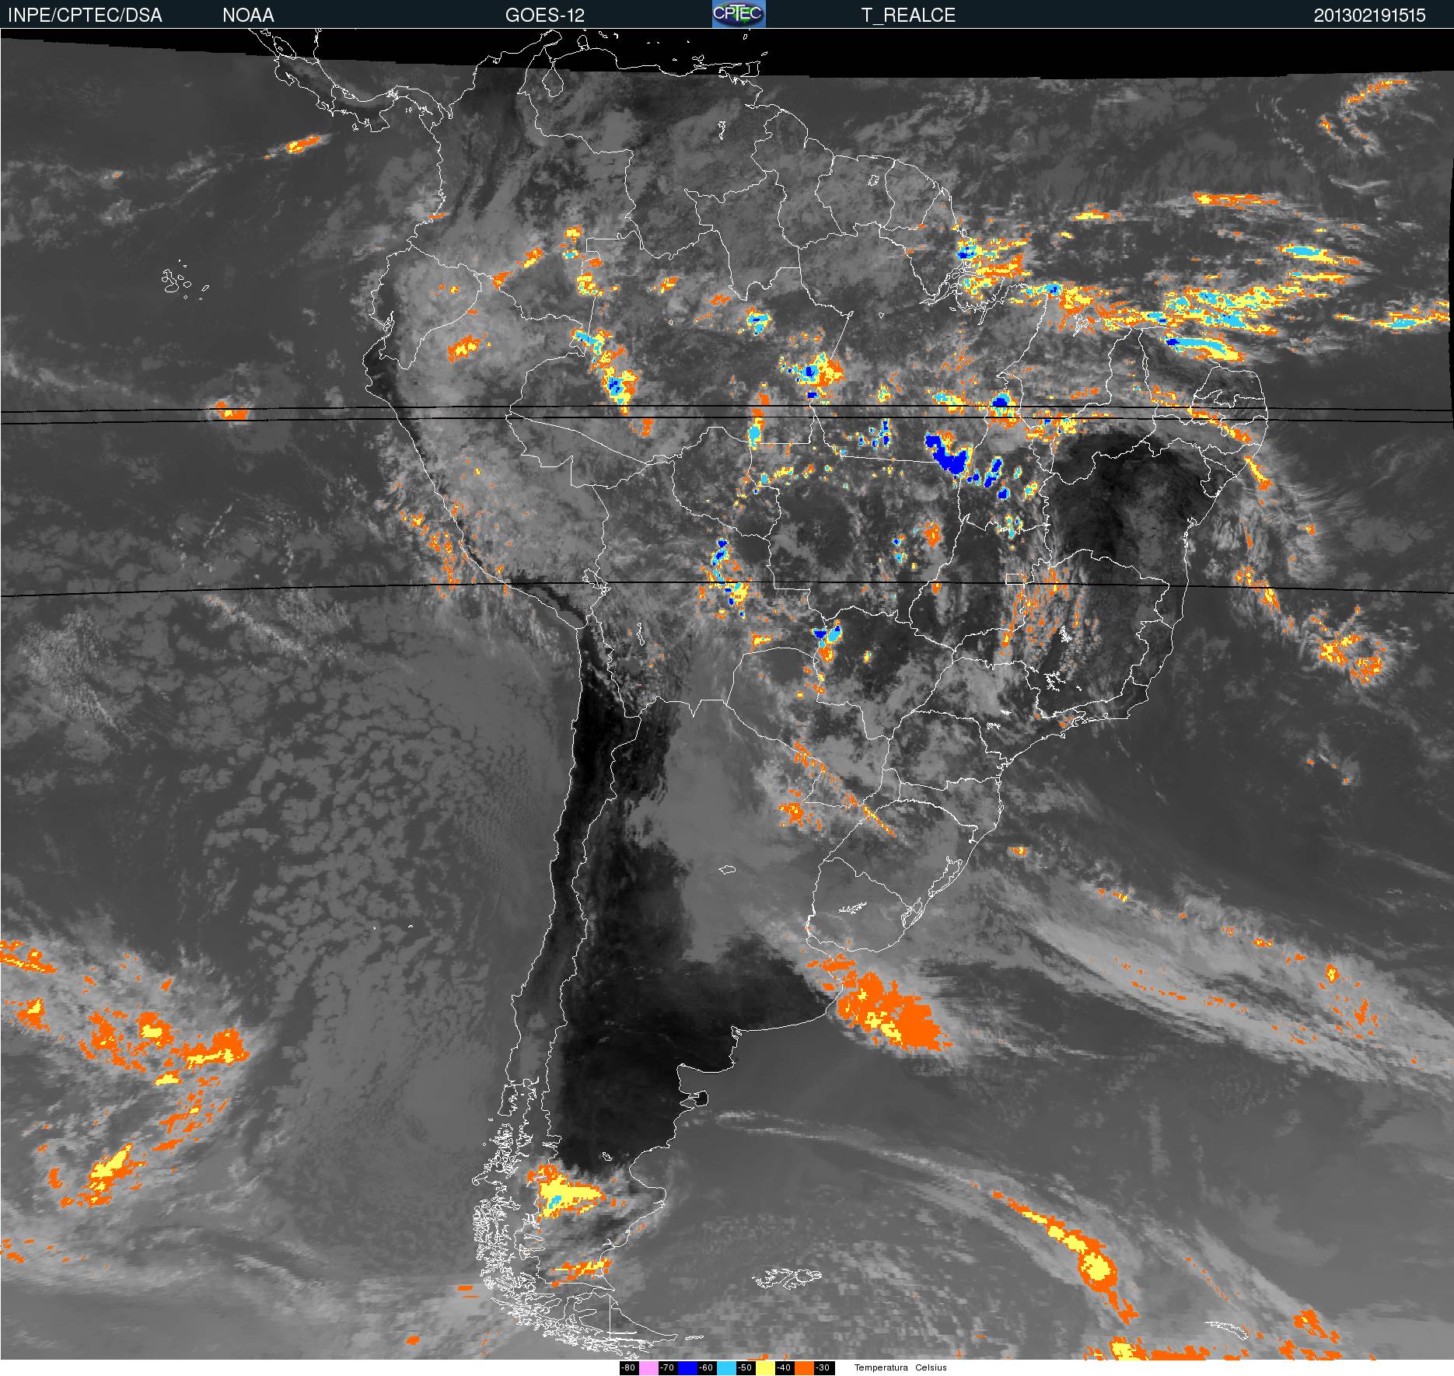The height and width of the screenshot is (1376, 1454).
Task: Select the dark blue legend swatch
Action: 687,1367
